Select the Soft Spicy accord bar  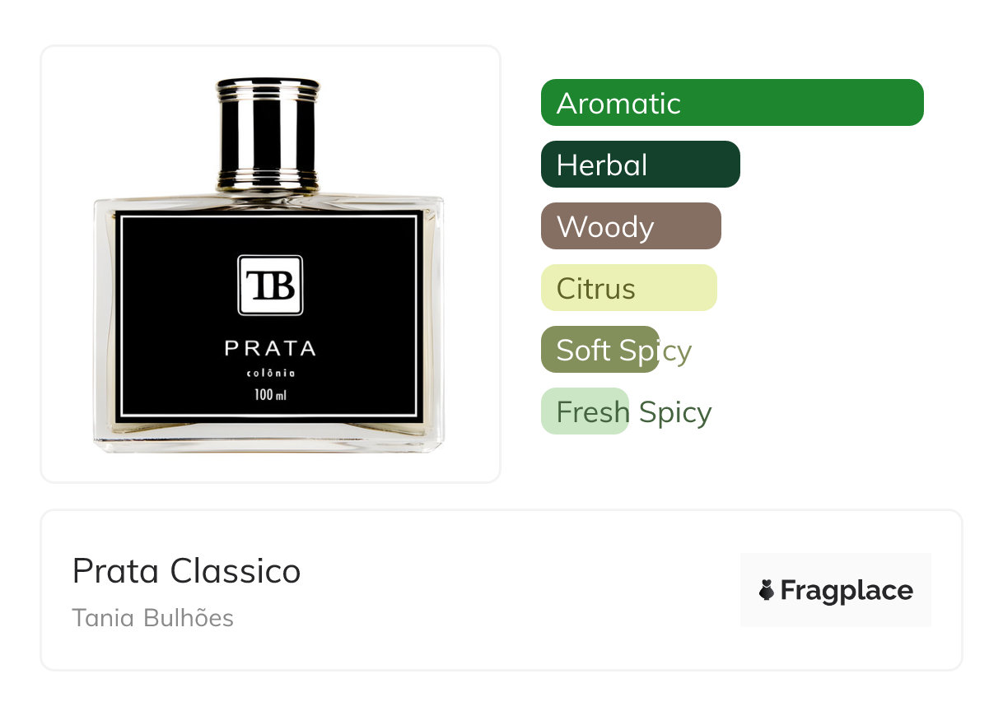pos(600,350)
